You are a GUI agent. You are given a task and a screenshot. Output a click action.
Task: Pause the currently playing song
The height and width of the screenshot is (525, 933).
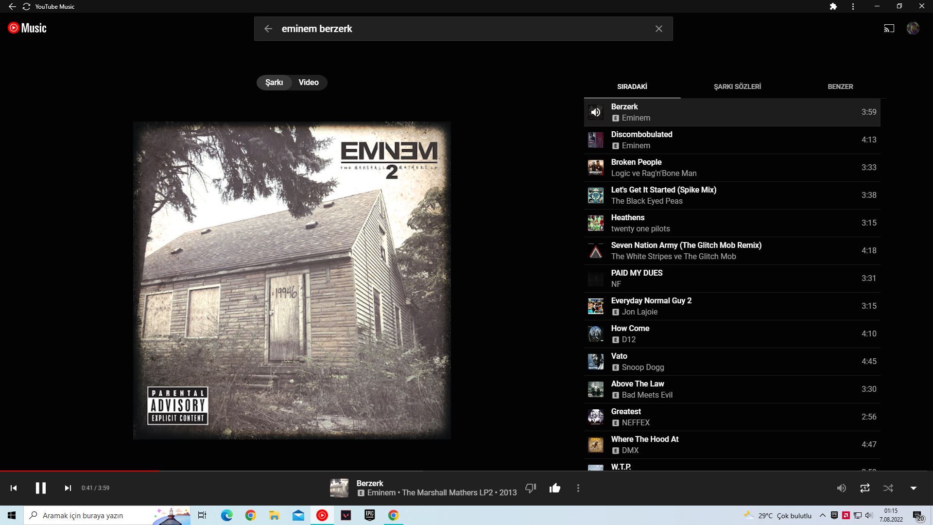click(41, 488)
